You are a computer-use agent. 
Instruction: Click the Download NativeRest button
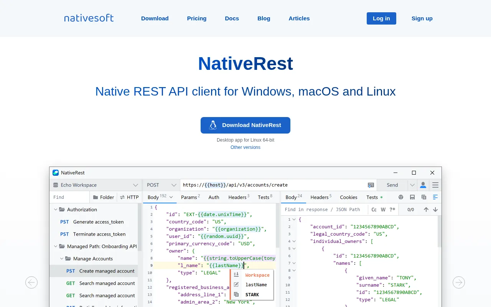point(245,125)
